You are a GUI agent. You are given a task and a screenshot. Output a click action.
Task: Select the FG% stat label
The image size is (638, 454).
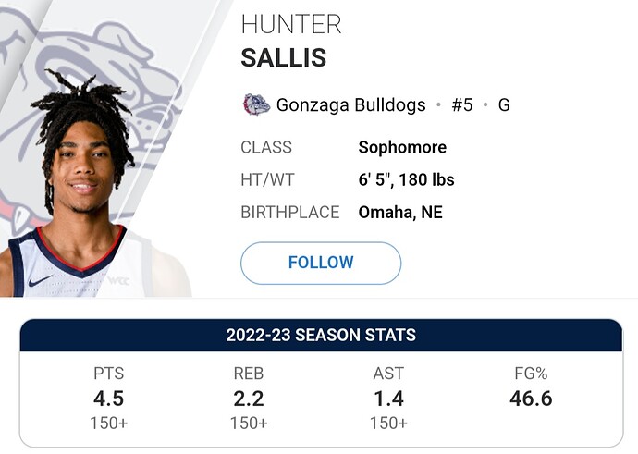[529, 374]
